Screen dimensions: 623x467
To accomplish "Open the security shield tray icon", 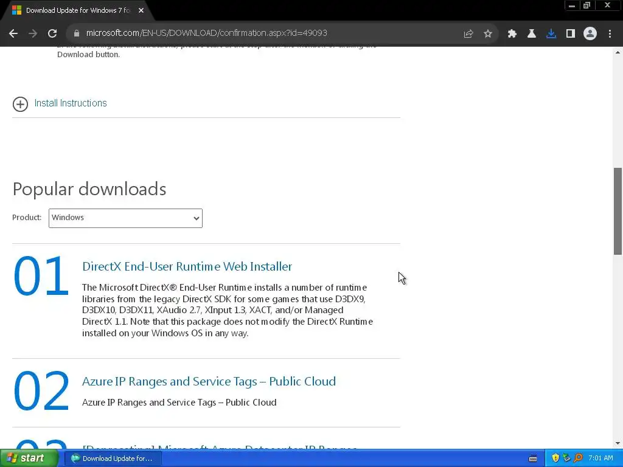I will [x=555, y=458].
